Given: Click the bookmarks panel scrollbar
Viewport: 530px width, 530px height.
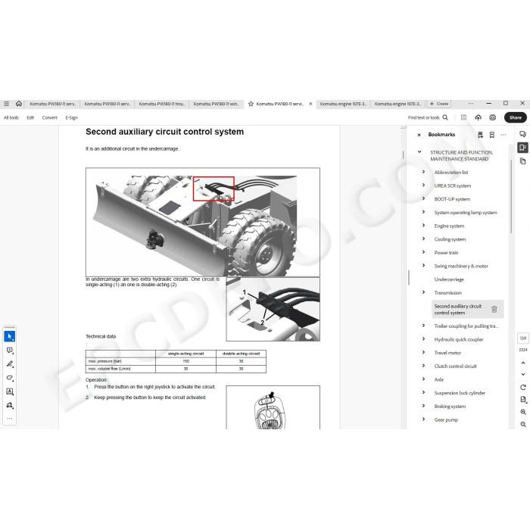Looking at the screenshot, I should [x=511, y=196].
